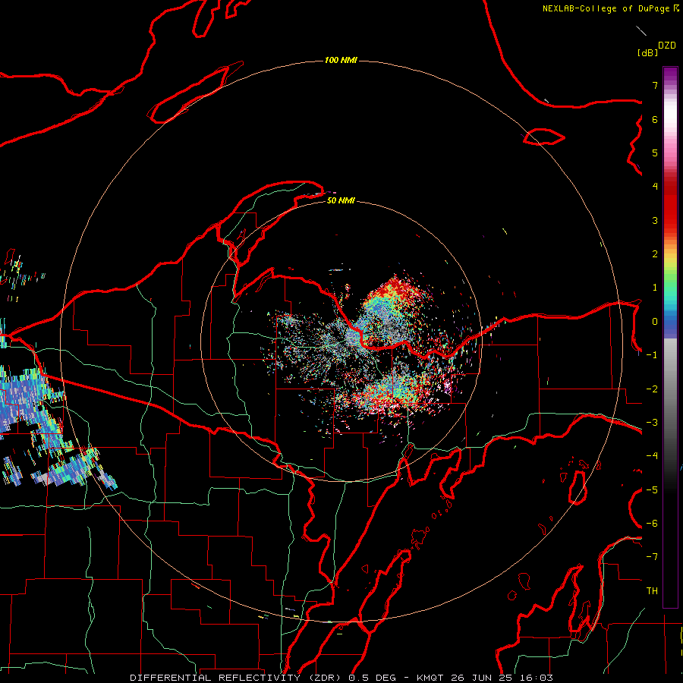The width and height of the screenshot is (683, 683).
Task: Click the -6 value on the color scale
Action: [652, 524]
